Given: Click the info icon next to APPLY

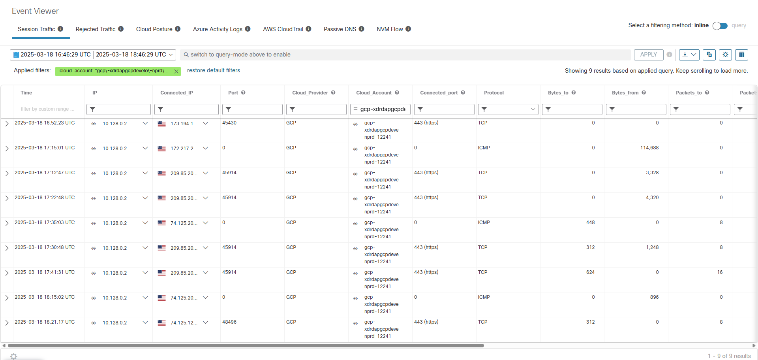Looking at the screenshot, I should (669, 55).
